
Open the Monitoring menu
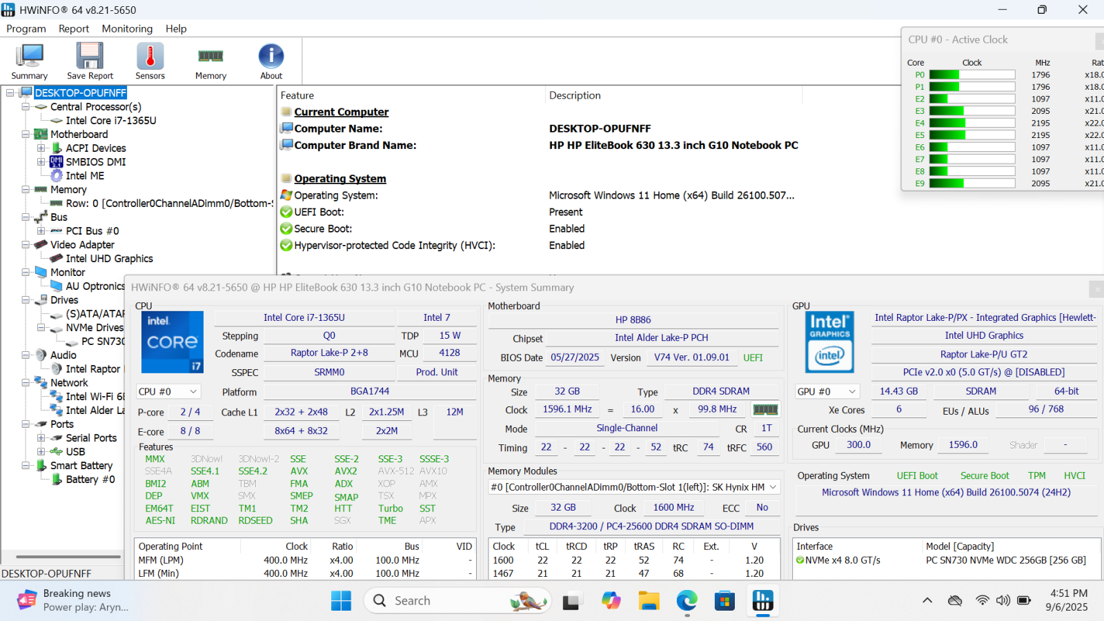point(127,28)
